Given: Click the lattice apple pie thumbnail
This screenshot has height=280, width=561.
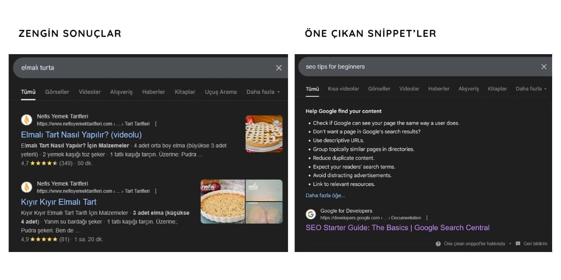Looking at the screenshot, I should 264,134.
